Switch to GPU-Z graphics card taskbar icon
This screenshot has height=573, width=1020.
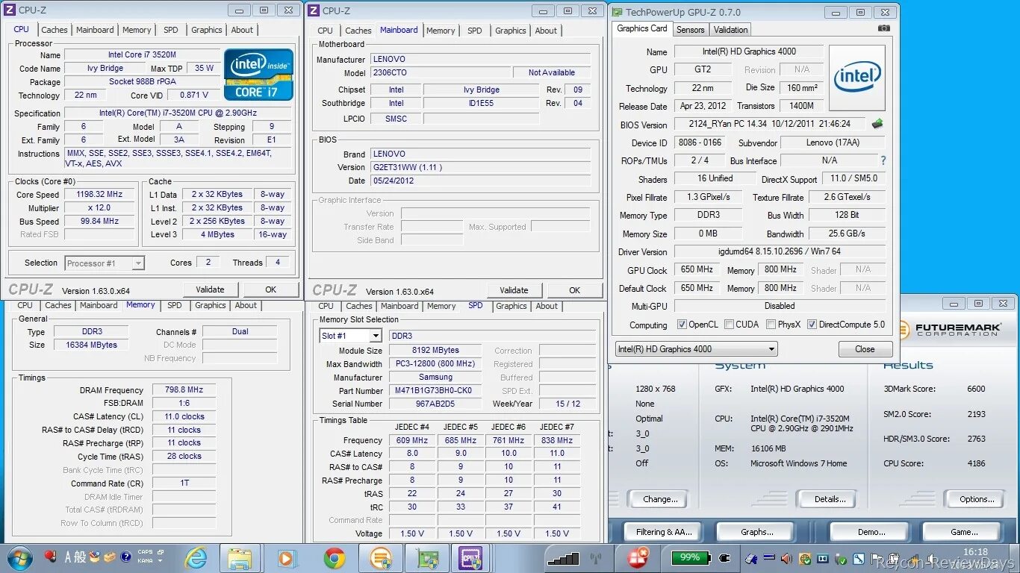pyautogui.click(x=426, y=558)
